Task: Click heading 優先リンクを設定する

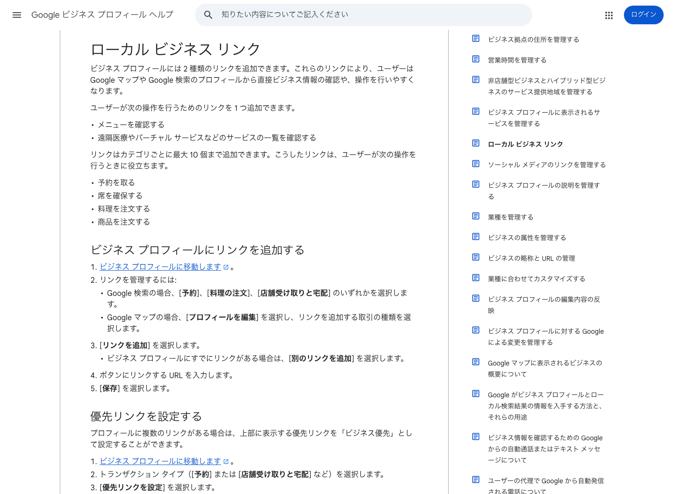Action: (x=146, y=416)
